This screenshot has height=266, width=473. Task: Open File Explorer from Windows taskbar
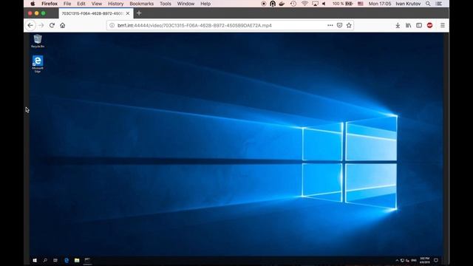77,260
